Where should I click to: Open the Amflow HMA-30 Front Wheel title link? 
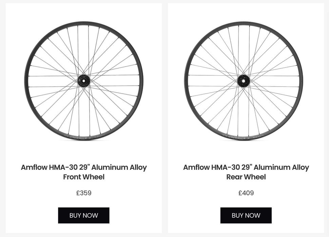click(x=84, y=167)
